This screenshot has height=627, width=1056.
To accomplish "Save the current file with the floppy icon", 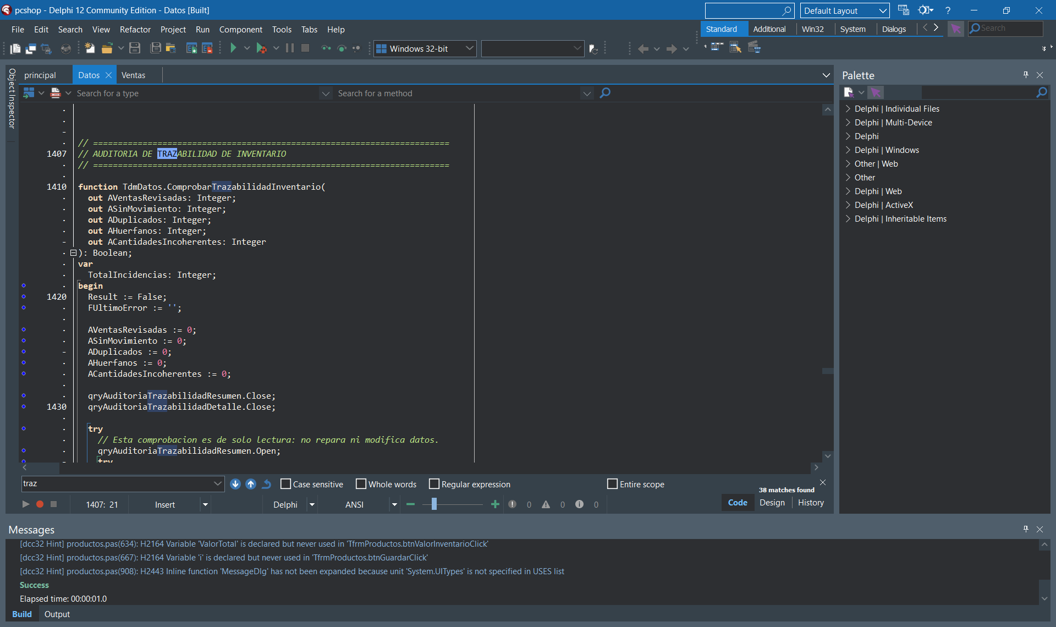I will pyautogui.click(x=135, y=48).
